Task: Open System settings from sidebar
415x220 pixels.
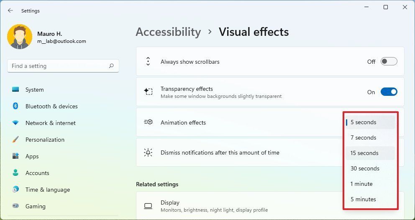Action: coord(34,90)
